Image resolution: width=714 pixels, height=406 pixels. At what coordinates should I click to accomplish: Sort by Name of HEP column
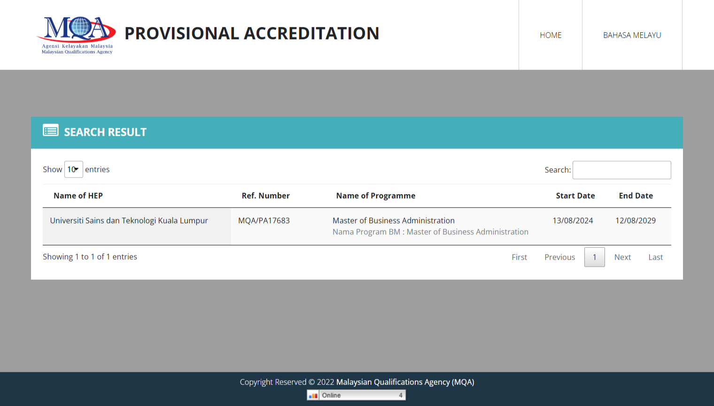pyautogui.click(x=78, y=196)
